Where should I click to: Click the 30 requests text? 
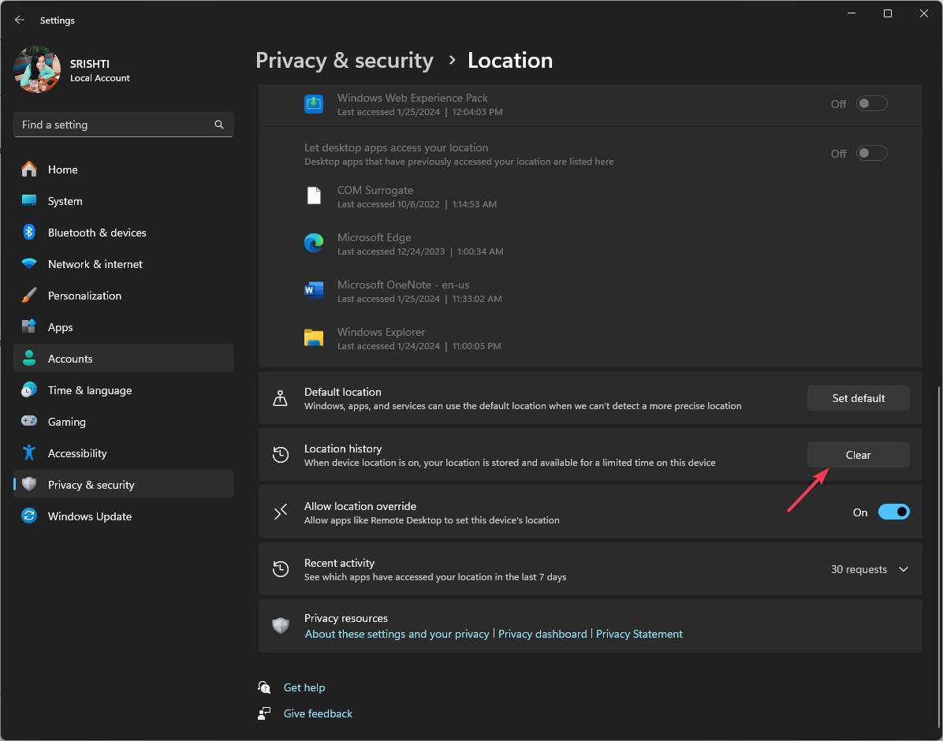859,569
